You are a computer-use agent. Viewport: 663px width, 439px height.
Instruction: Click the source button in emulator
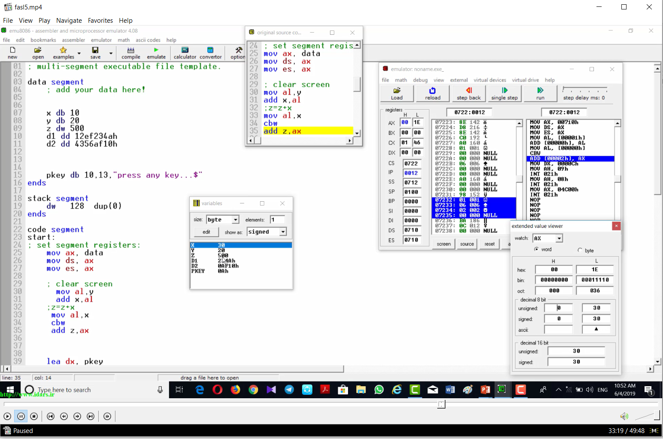(x=467, y=244)
